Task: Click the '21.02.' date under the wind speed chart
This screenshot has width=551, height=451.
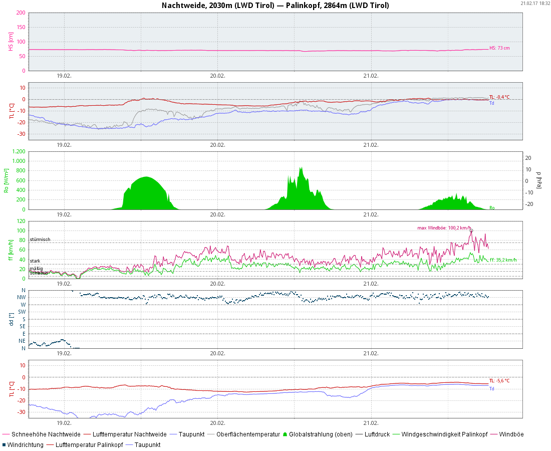Action: coord(371,284)
